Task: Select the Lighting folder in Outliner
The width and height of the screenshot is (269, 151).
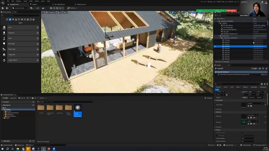Action: click(224, 23)
